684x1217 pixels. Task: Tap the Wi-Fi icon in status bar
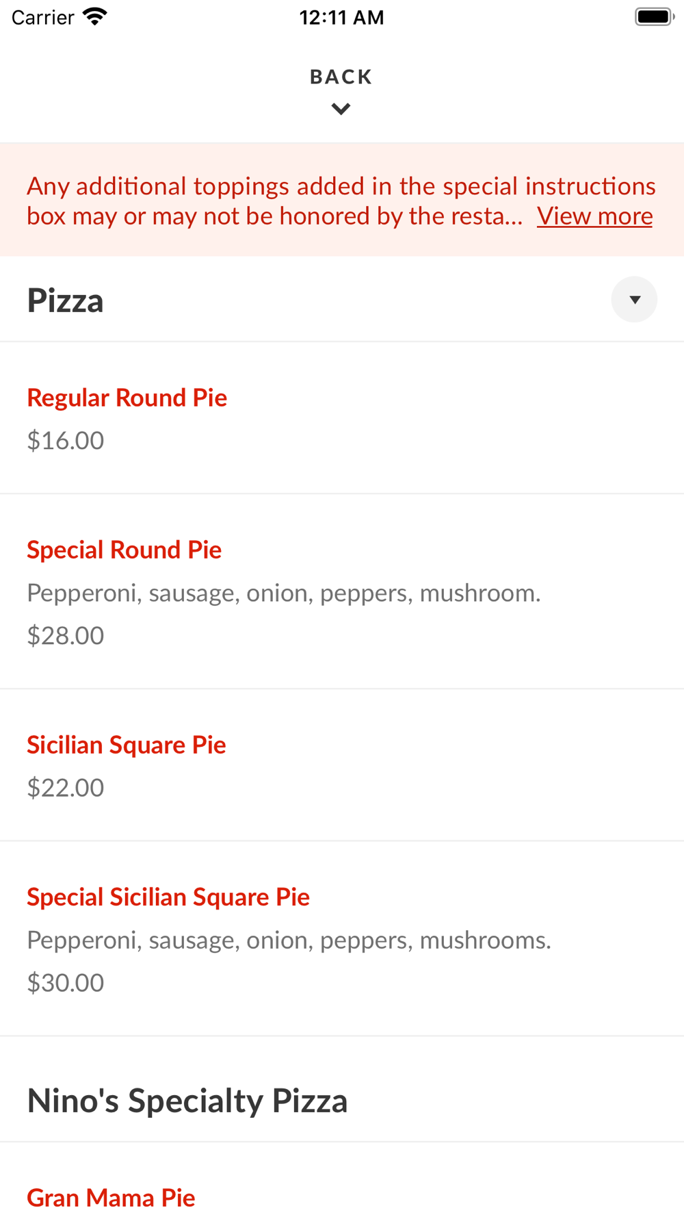point(95,16)
